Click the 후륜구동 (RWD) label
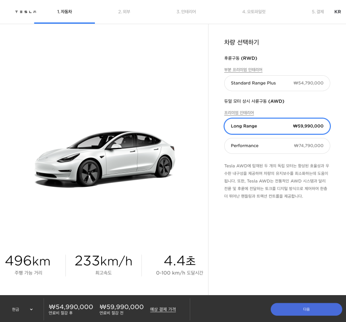This screenshot has width=346, height=322. click(x=241, y=58)
